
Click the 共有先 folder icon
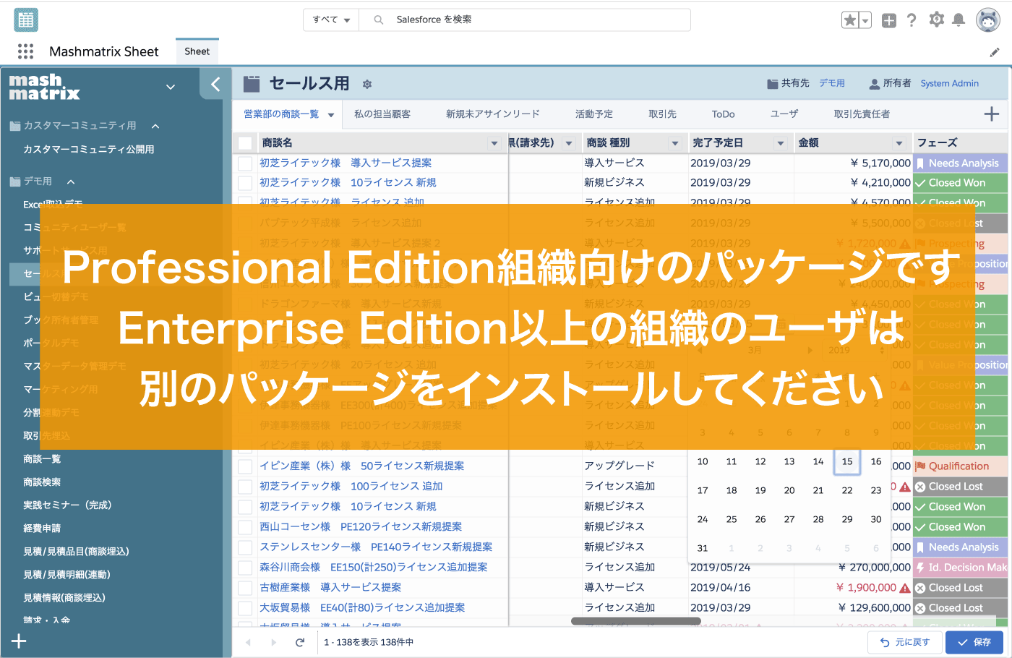point(772,84)
